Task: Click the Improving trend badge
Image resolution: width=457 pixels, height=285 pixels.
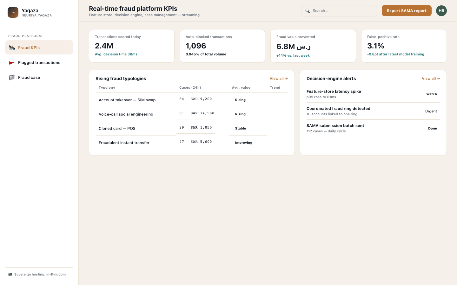Action: [244, 142]
